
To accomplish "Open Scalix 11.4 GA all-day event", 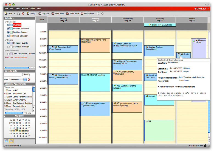I will coord(160,25).
